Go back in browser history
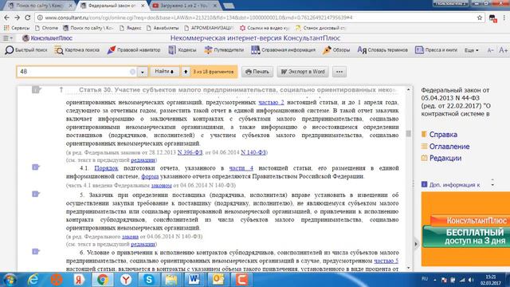Viewport: 510px width, 287px height. [7, 18]
